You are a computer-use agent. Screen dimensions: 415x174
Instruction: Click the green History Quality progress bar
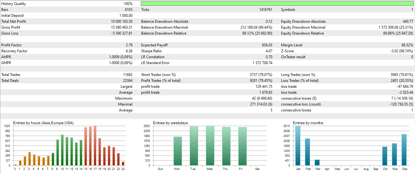click(277, 4)
